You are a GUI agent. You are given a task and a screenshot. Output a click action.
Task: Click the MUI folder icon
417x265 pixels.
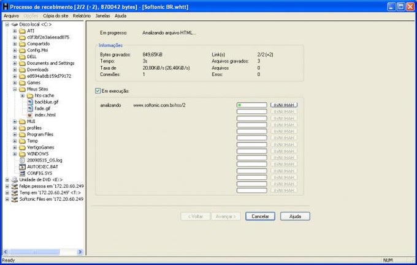[x=22, y=121]
